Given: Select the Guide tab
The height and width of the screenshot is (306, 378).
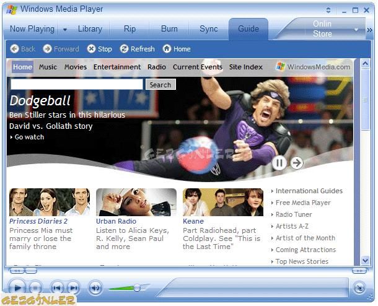Looking at the screenshot, I should (248, 29).
